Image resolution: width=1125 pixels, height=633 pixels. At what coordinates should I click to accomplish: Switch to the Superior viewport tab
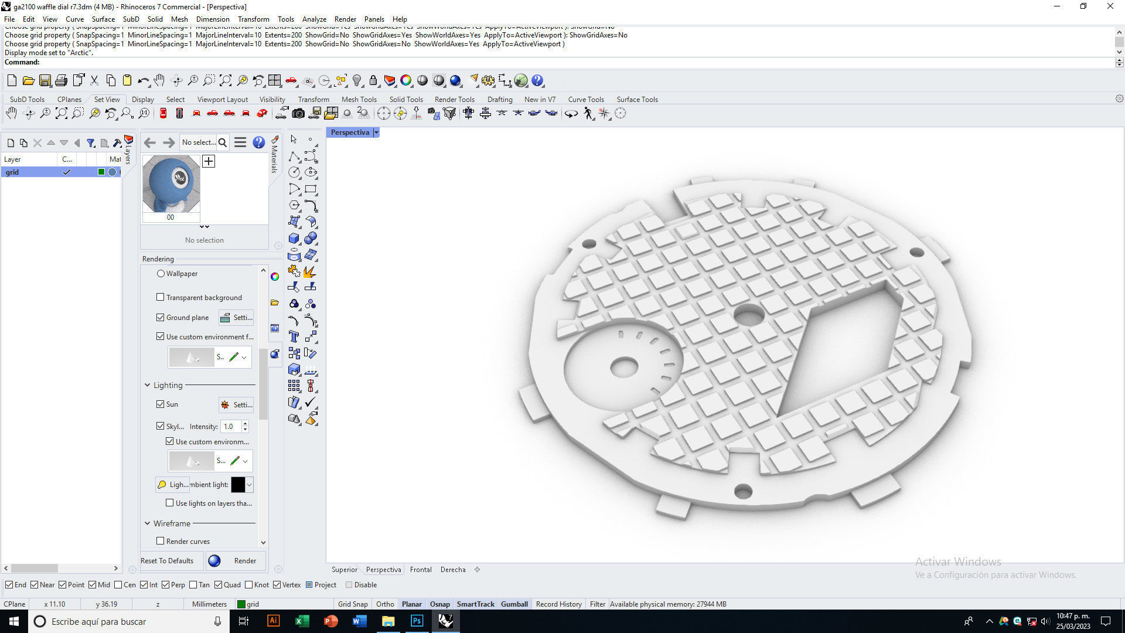344,569
